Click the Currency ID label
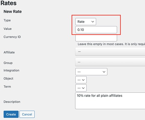 [12, 37]
